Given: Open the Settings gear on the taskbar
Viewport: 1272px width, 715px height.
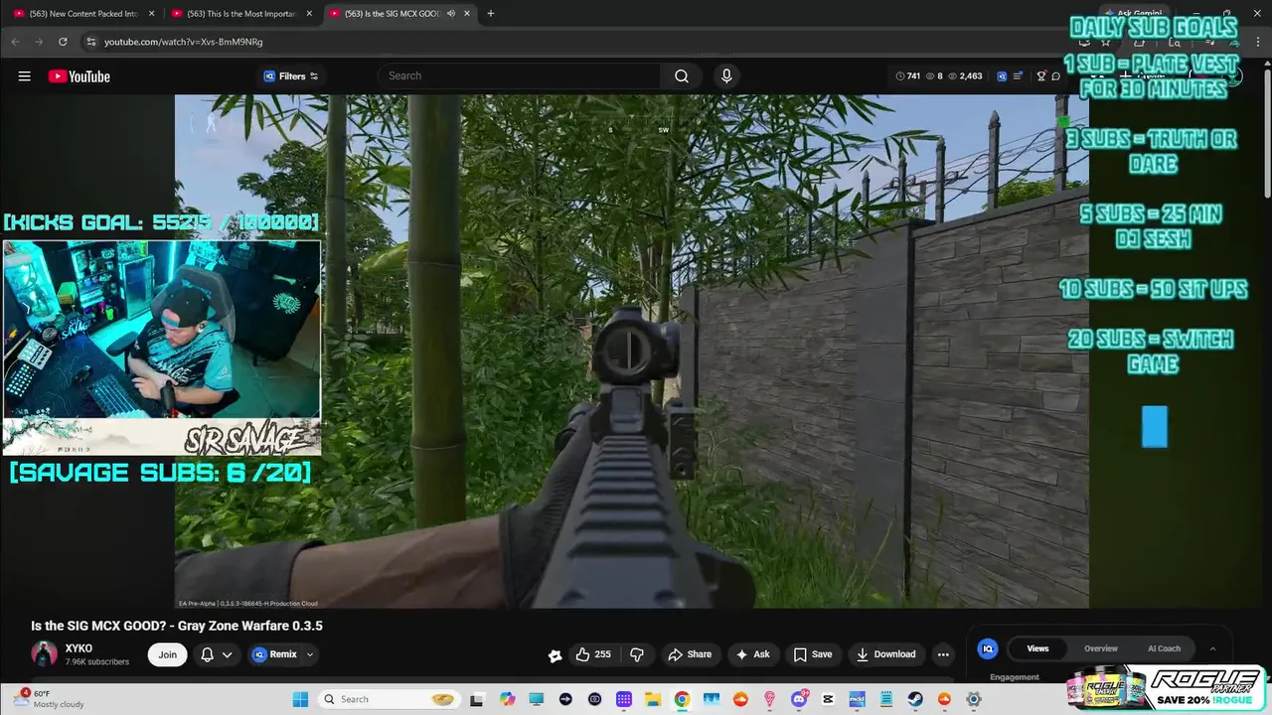Looking at the screenshot, I should coord(974,699).
